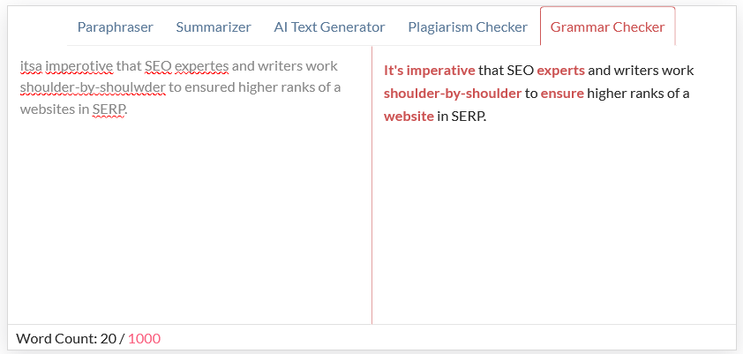Click the underlined word 'expertes' in input
This screenshot has height=354, width=743.
click(201, 66)
